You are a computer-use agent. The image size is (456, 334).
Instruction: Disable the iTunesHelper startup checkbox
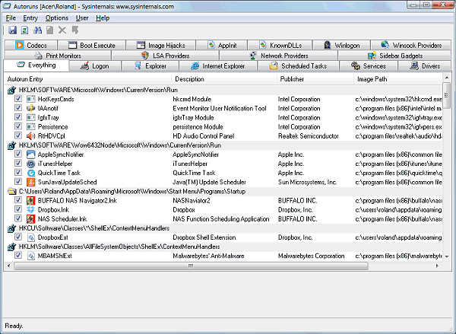point(18,164)
